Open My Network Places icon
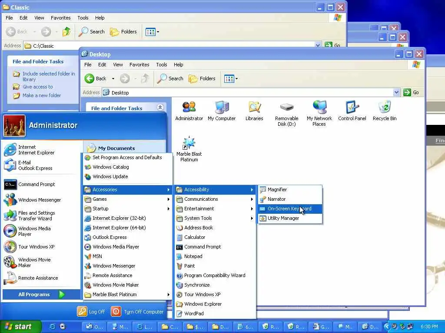445x333 pixels. coord(319,114)
